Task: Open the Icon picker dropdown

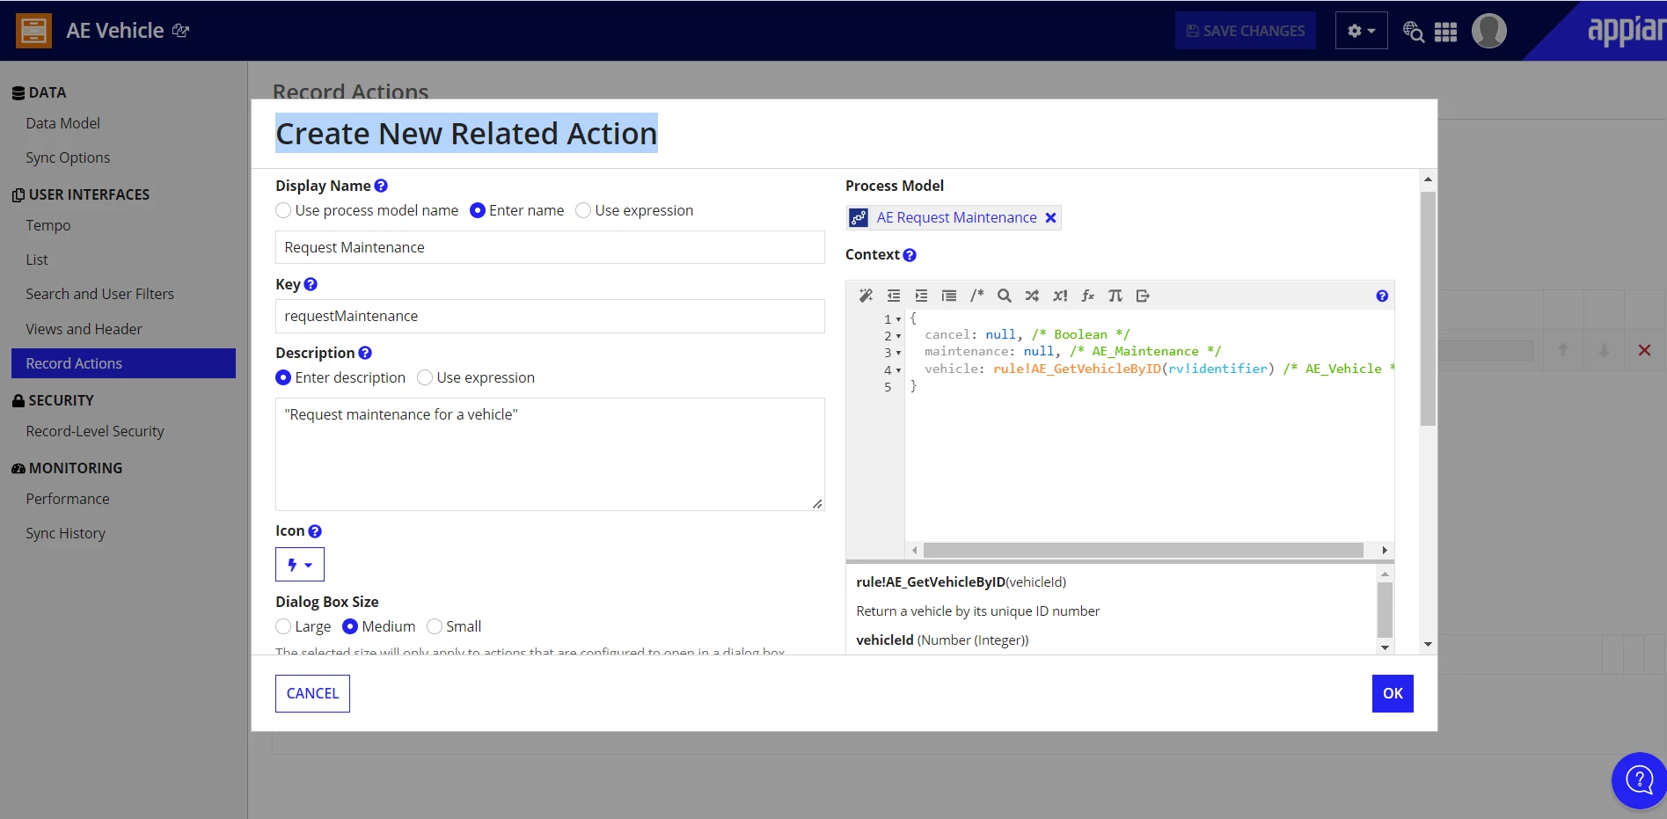Action: 300,565
